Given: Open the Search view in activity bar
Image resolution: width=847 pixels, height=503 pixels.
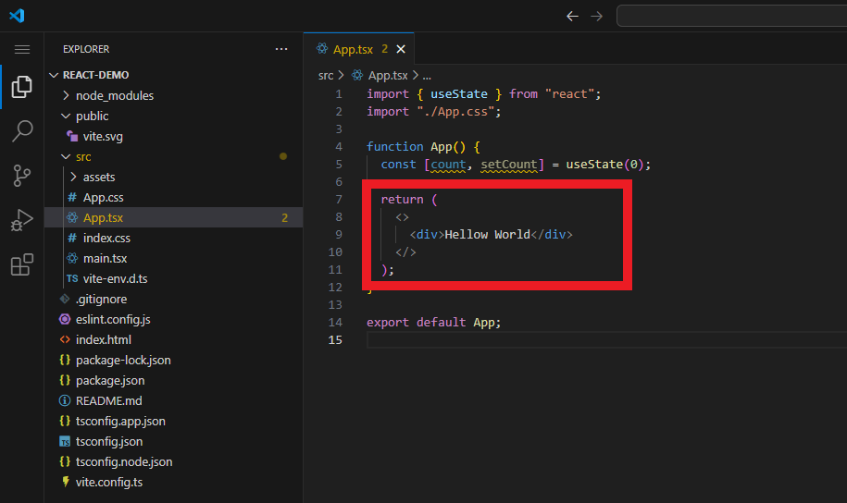Looking at the screenshot, I should (21, 130).
